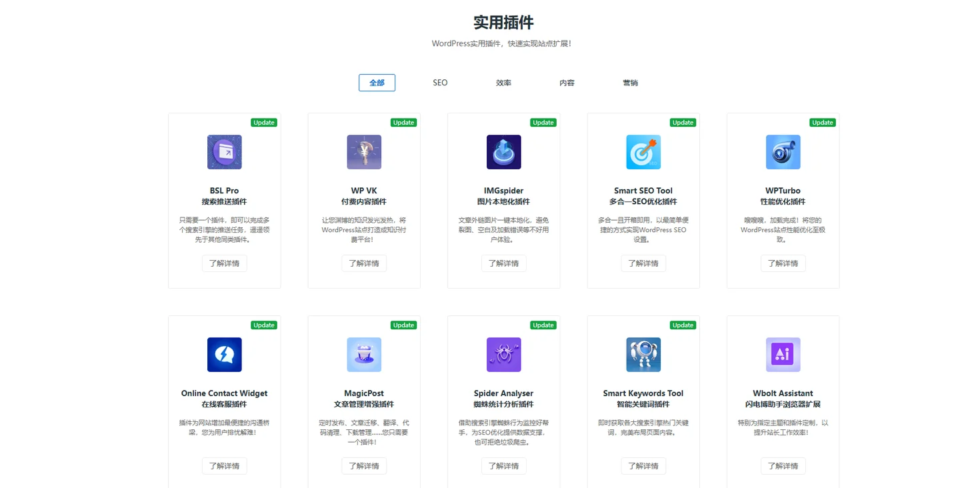Click the Update badge on BSL Pro

click(264, 123)
